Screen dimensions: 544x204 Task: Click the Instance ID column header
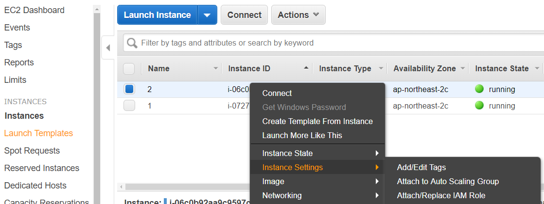coord(249,68)
